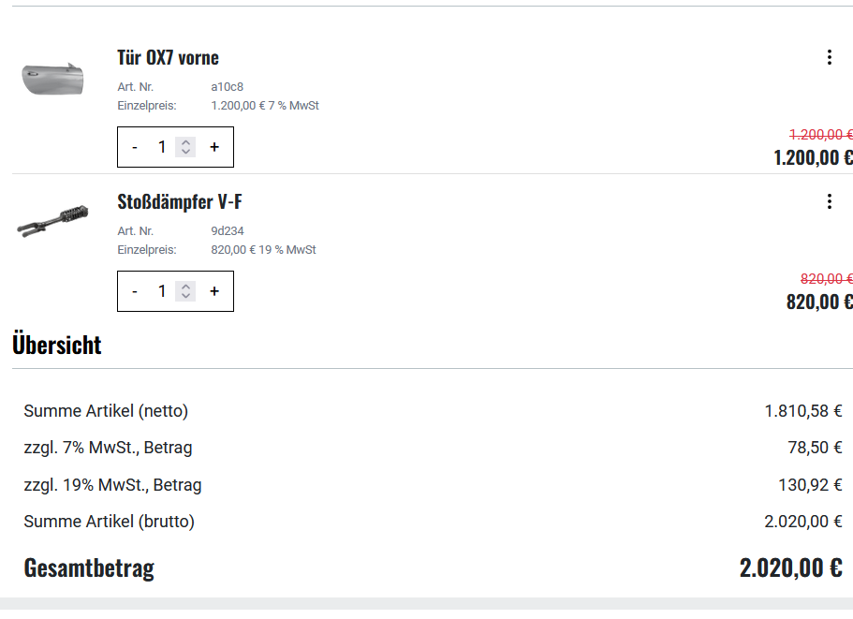Screen dimensions: 853x619
Task: Click spinner down arrow for Tür OX7 quantity
Action: 185,152
